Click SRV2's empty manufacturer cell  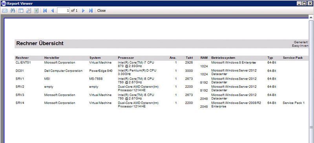pos(49,87)
